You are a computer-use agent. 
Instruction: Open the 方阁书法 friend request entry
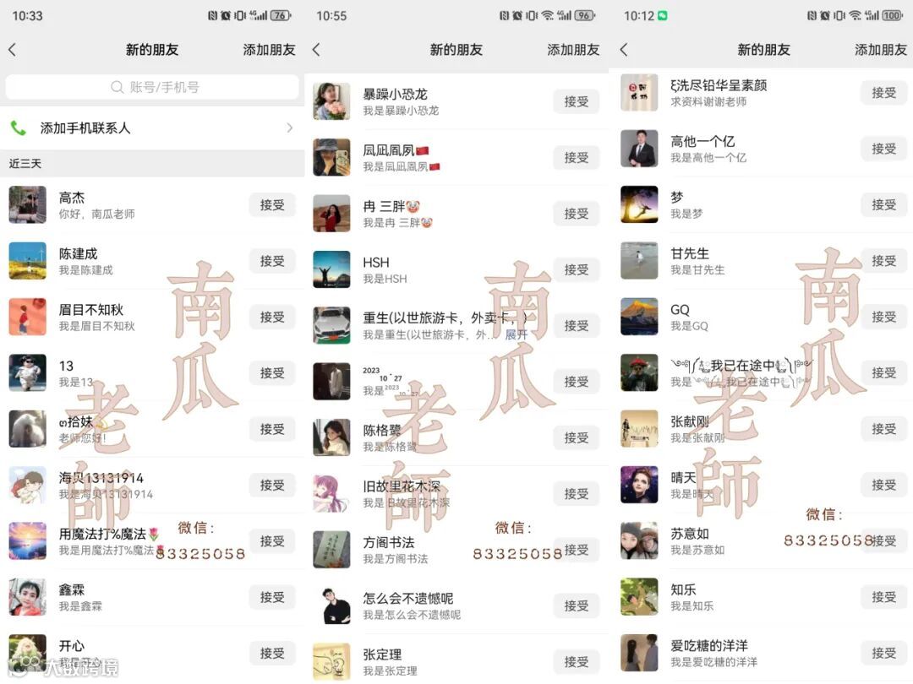tap(456, 550)
